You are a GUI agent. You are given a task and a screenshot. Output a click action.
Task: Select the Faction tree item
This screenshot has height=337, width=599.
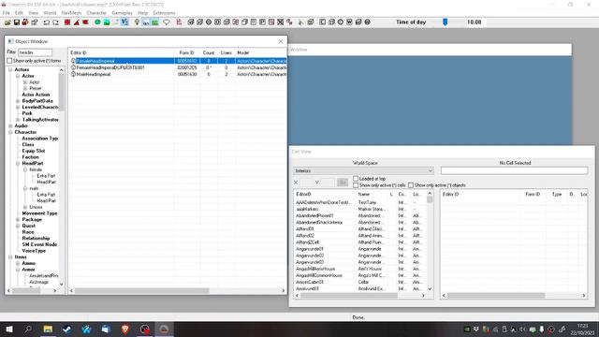pyautogui.click(x=31, y=157)
